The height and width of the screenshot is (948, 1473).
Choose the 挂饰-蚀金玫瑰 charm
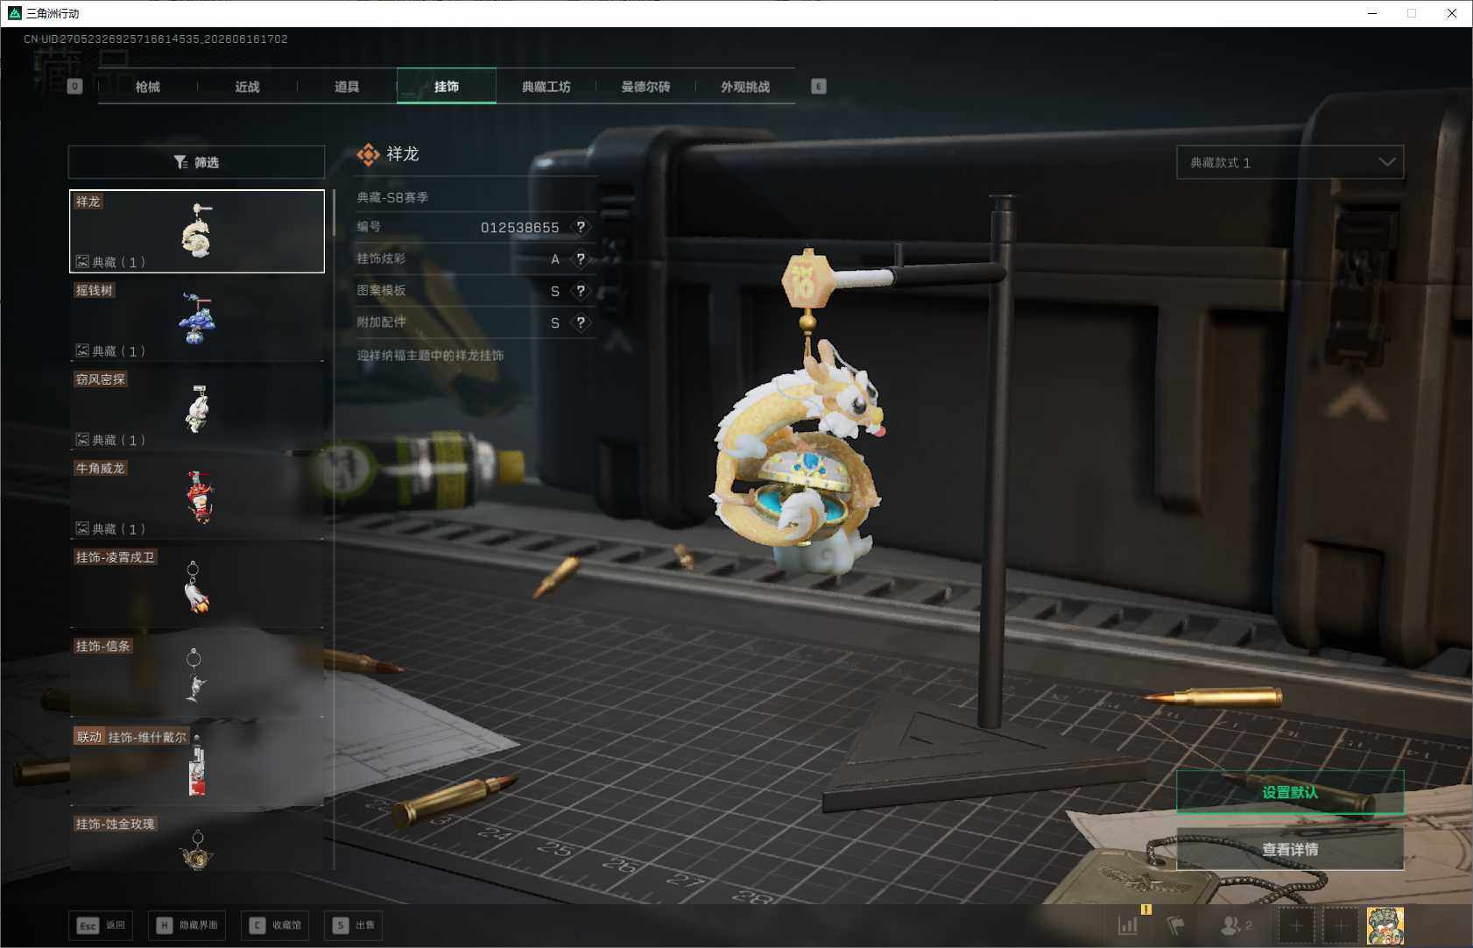pyautogui.click(x=197, y=841)
